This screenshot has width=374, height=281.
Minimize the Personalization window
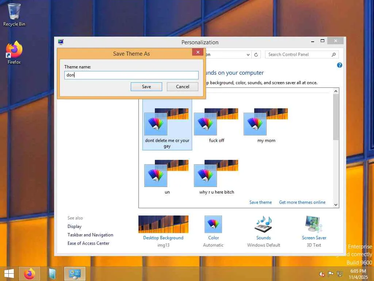[x=313, y=42]
